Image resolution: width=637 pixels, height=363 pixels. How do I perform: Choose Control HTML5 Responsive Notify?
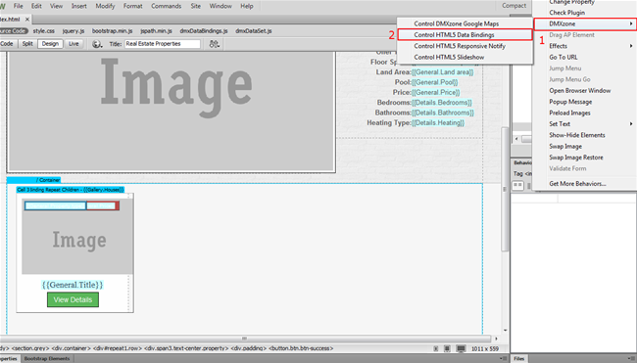pyautogui.click(x=465, y=46)
